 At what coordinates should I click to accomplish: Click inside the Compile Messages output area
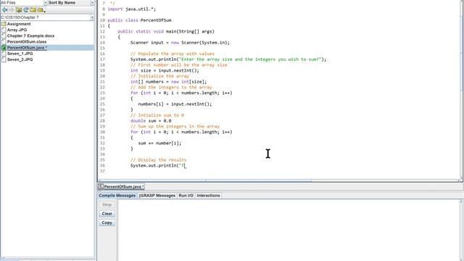(x=289, y=231)
